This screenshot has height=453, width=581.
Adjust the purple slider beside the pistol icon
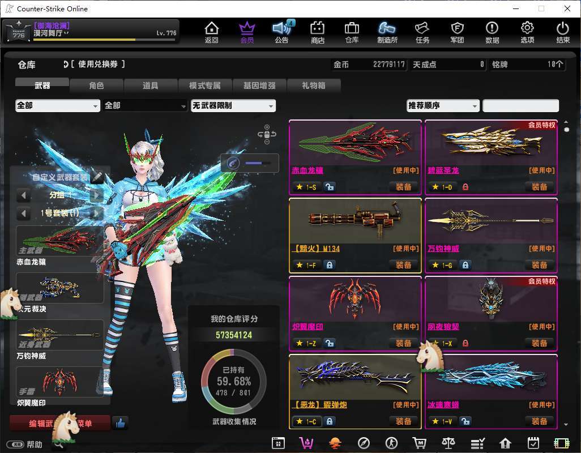[258, 163]
